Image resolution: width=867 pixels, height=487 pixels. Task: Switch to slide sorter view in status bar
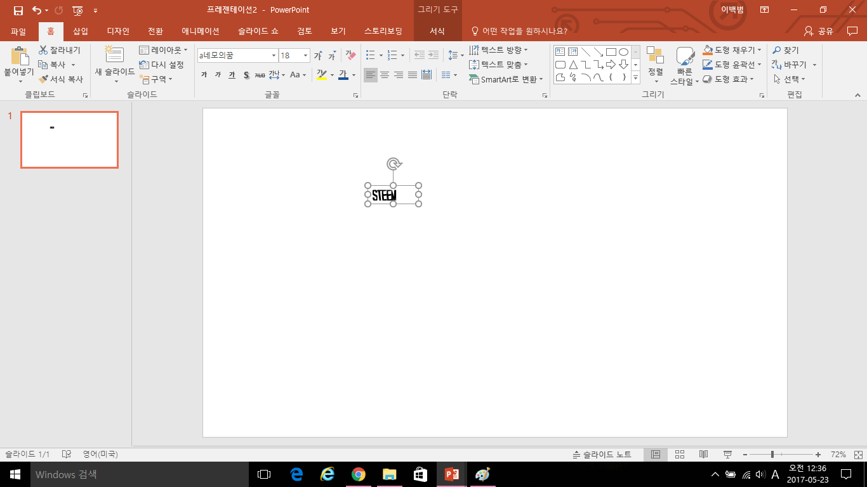(680, 455)
